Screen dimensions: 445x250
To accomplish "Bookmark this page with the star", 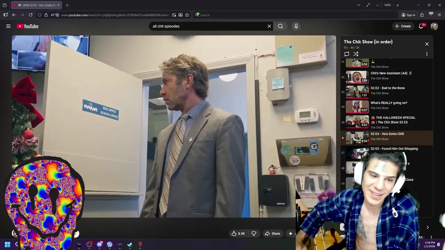I will point(187,15).
